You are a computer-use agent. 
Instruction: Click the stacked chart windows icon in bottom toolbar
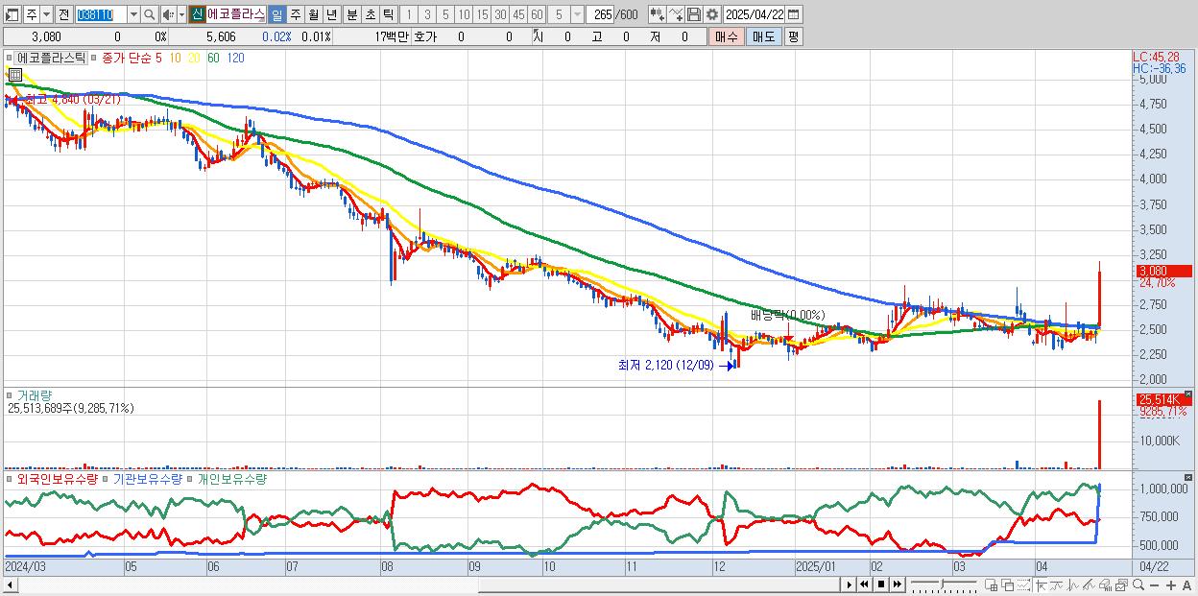pyautogui.click(x=1121, y=585)
